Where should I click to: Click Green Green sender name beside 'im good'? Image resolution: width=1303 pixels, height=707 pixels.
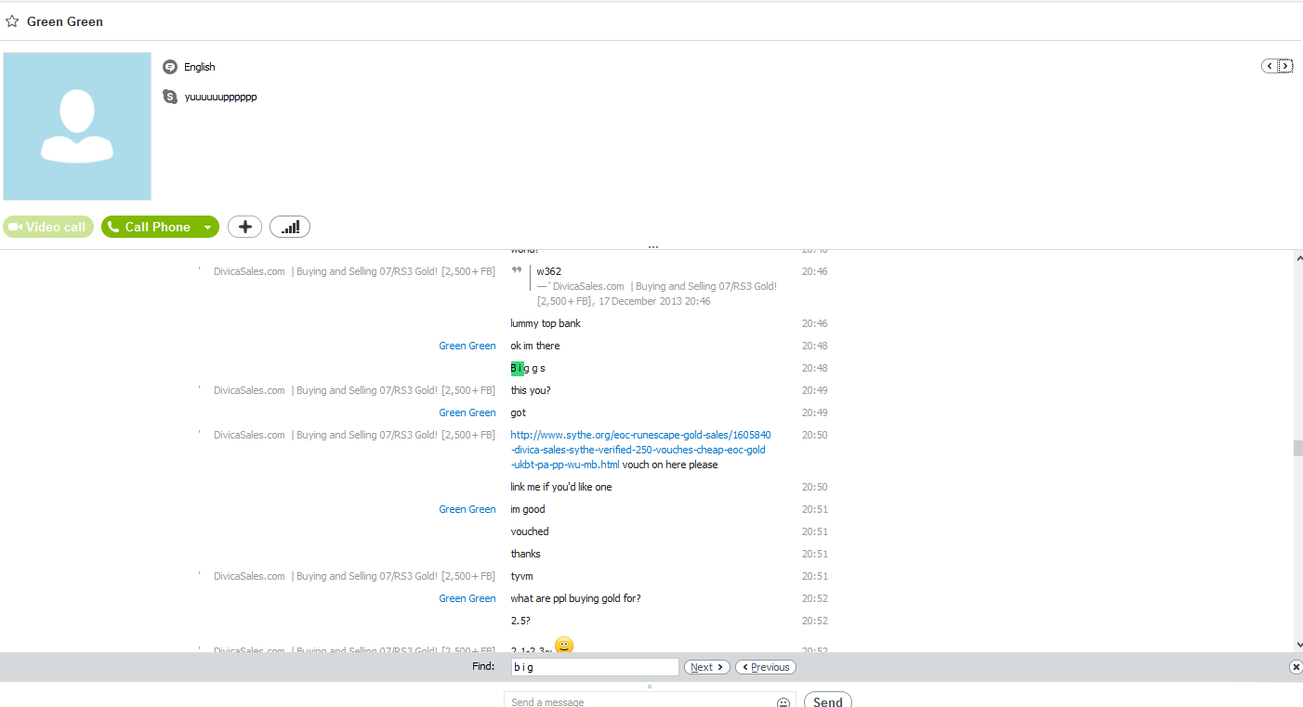(x=467, y=509)
